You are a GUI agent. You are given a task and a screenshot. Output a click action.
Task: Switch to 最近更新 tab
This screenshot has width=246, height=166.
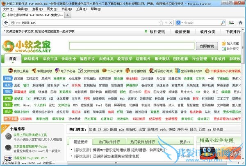[x=81, y=142]
